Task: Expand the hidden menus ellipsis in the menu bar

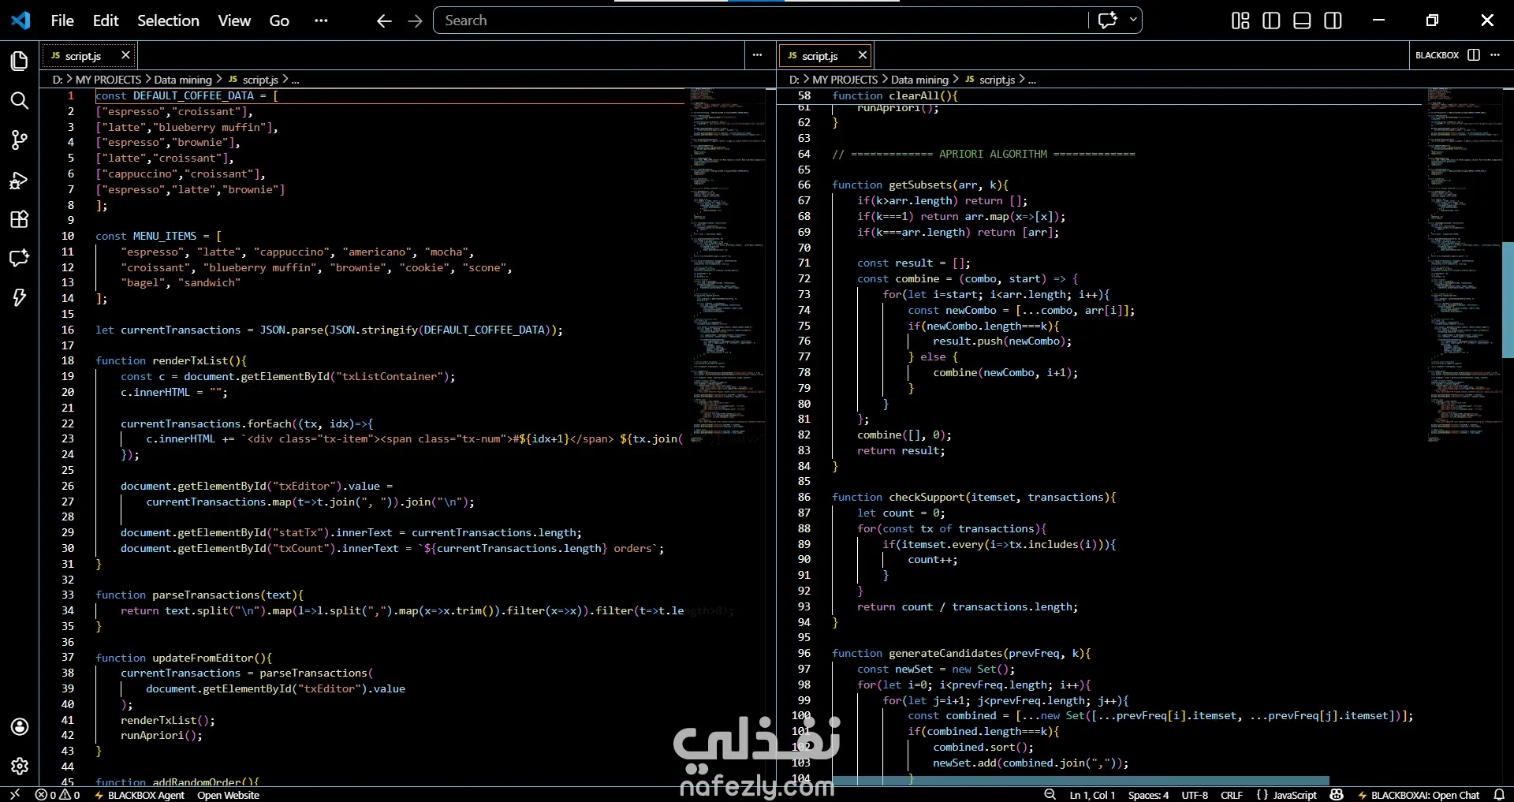Action: 320,21
